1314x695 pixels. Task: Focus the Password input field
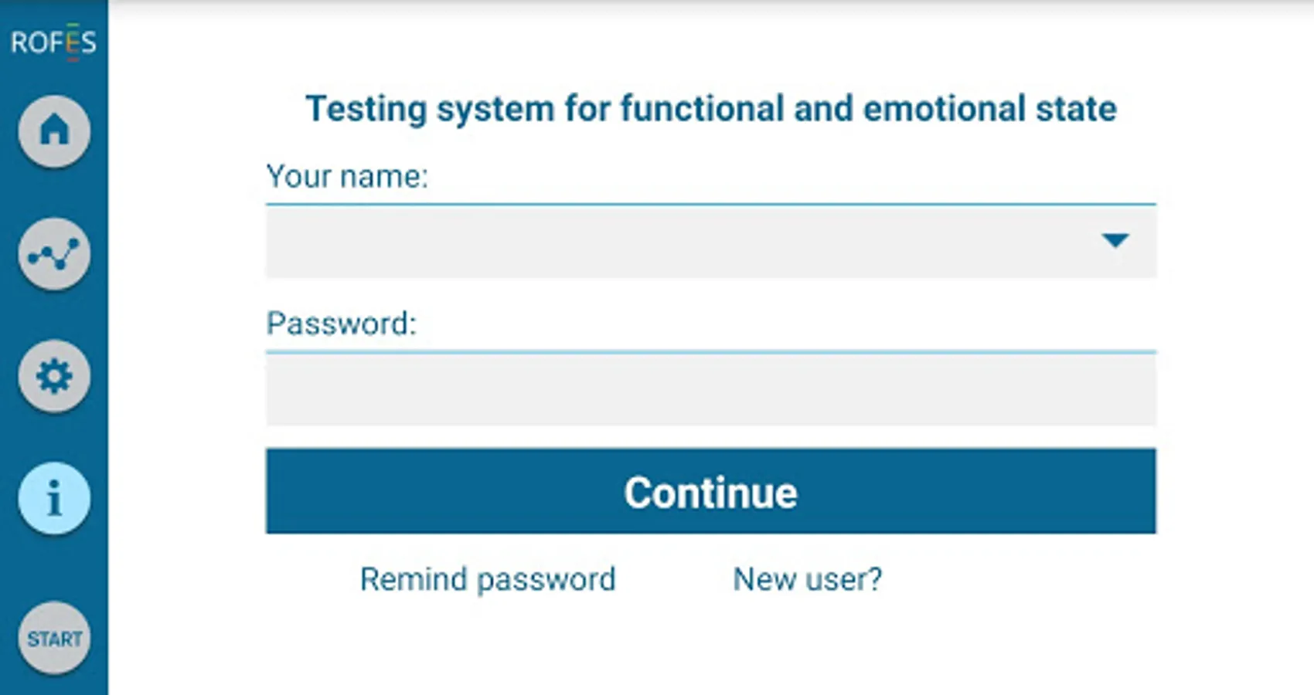click(710, 389)
